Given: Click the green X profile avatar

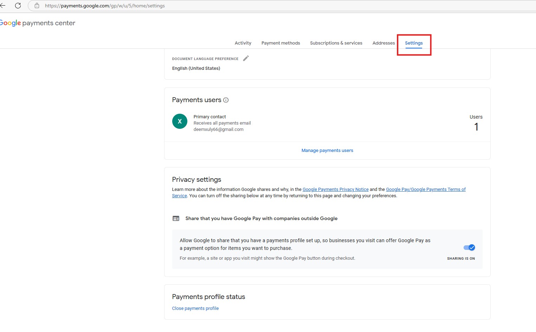Looking at the screenshot, I should tap(180, 121).
